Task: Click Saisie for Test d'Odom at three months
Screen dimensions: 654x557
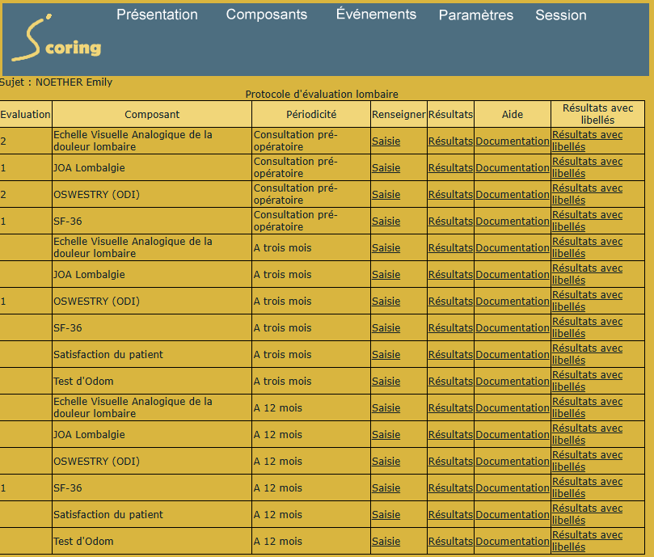Action: click(x=386, y=382)
